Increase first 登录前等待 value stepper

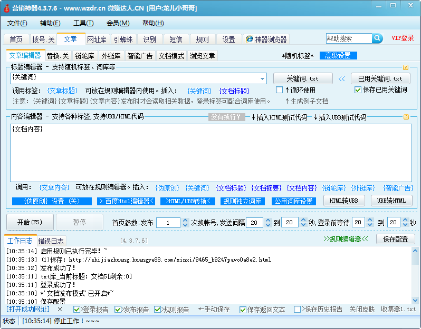[x=370, y=220]
